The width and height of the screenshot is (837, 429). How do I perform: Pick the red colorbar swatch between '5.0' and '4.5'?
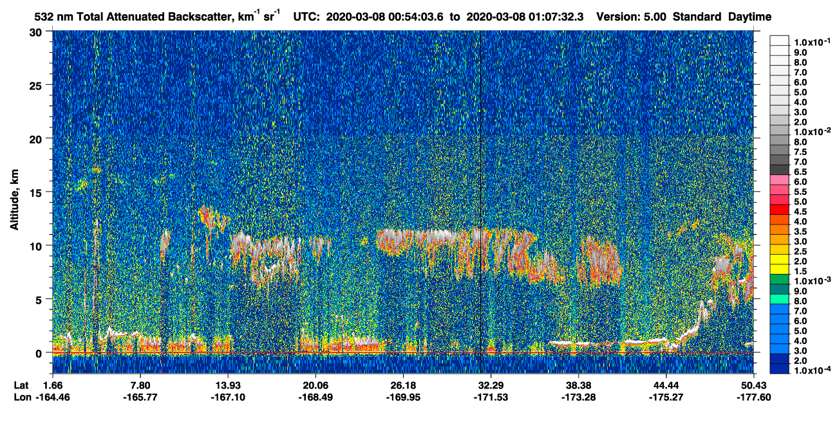(x=779, y=208)
